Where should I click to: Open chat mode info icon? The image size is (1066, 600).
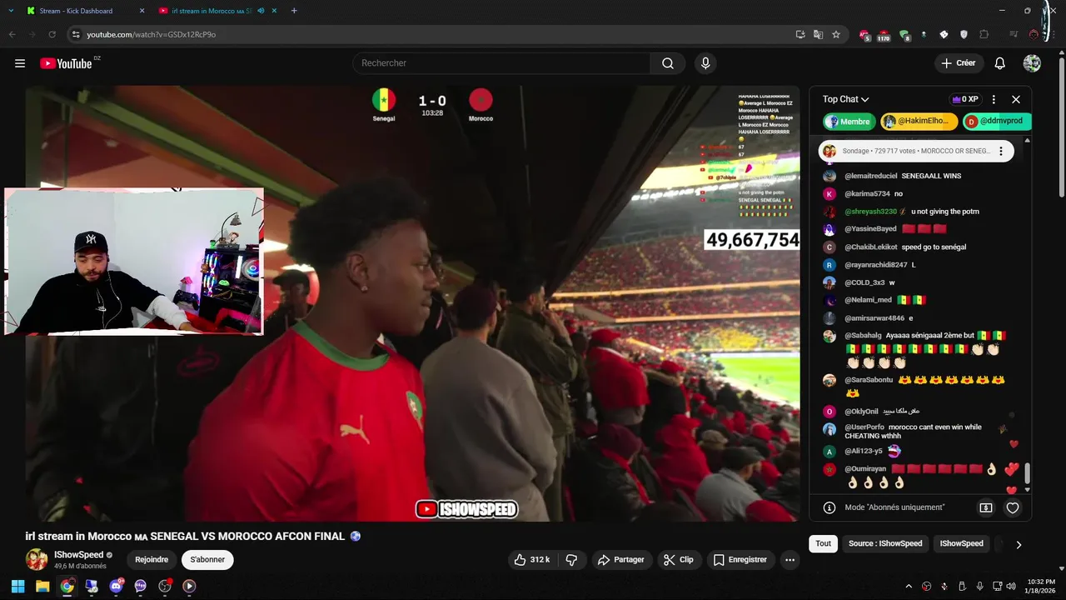[x=829, y=507]
